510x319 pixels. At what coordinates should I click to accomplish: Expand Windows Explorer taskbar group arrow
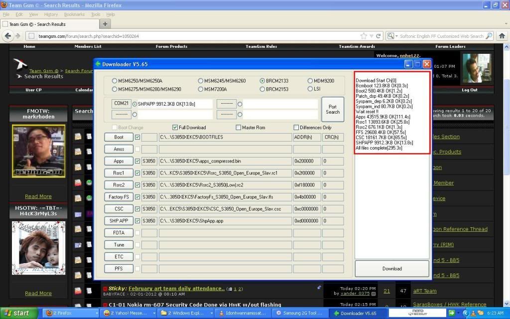point(212,313)
